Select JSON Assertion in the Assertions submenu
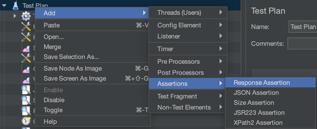The image size is (317, 129). point(256,93)
